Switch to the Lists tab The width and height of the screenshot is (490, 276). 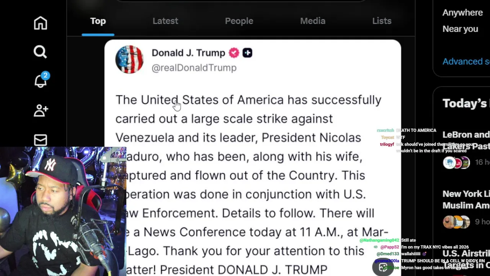[382, 21]
